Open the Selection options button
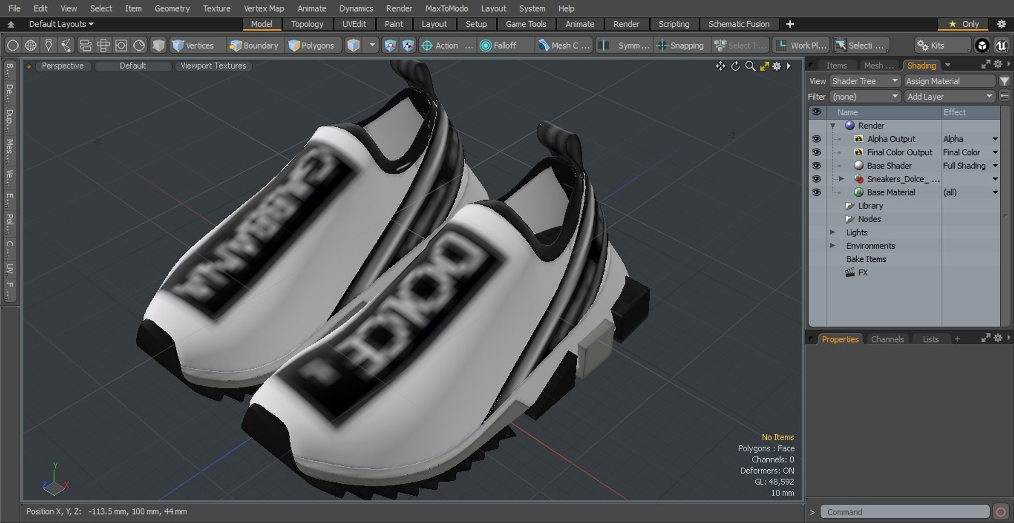Screen dimensions: 1014x523 coord(861,45)
